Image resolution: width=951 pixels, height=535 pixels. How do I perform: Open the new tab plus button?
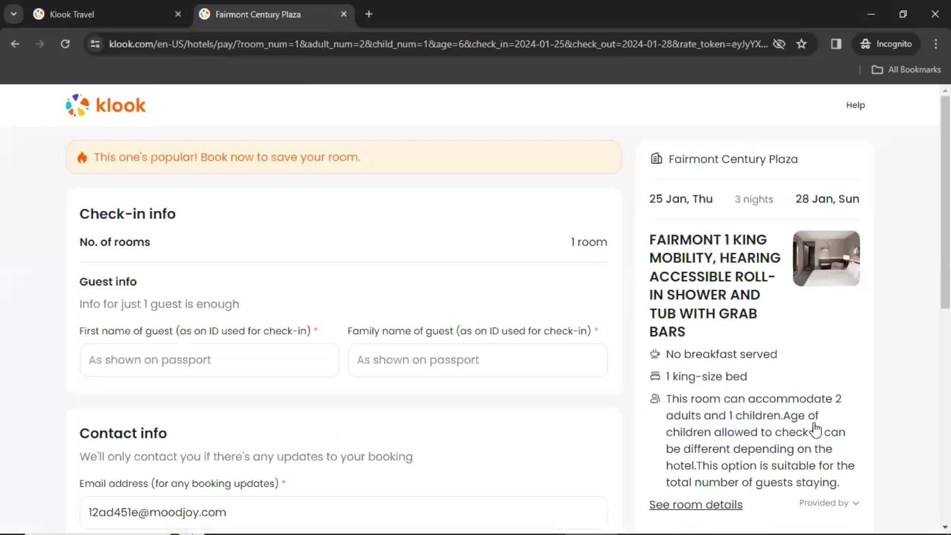coord(369,14)
